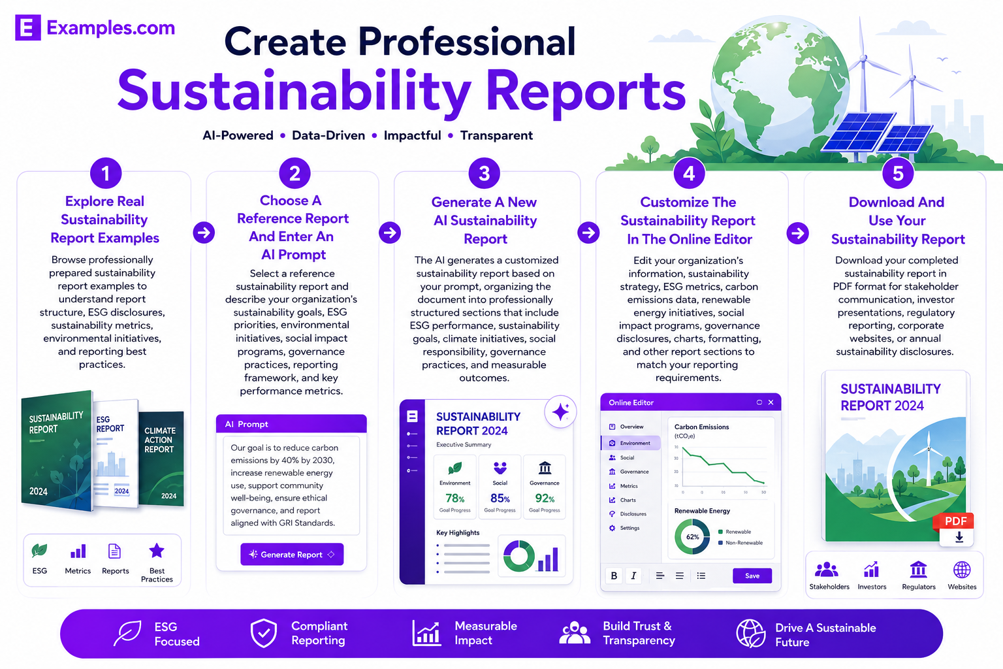This screenshot has height=669, width=1003.
Task: Select the ESG leaf icon in step 1
Action: (39, 551)
